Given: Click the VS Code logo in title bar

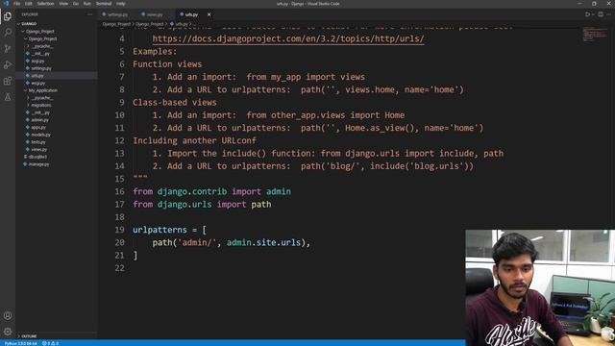Looking at the screenshot, I should pyautogui.click(x=6, y=4).
